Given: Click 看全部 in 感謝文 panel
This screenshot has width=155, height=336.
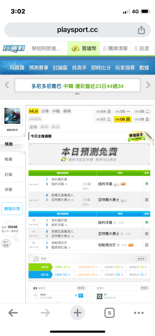Looking at the screenshot, I should [x=144, y=288].
